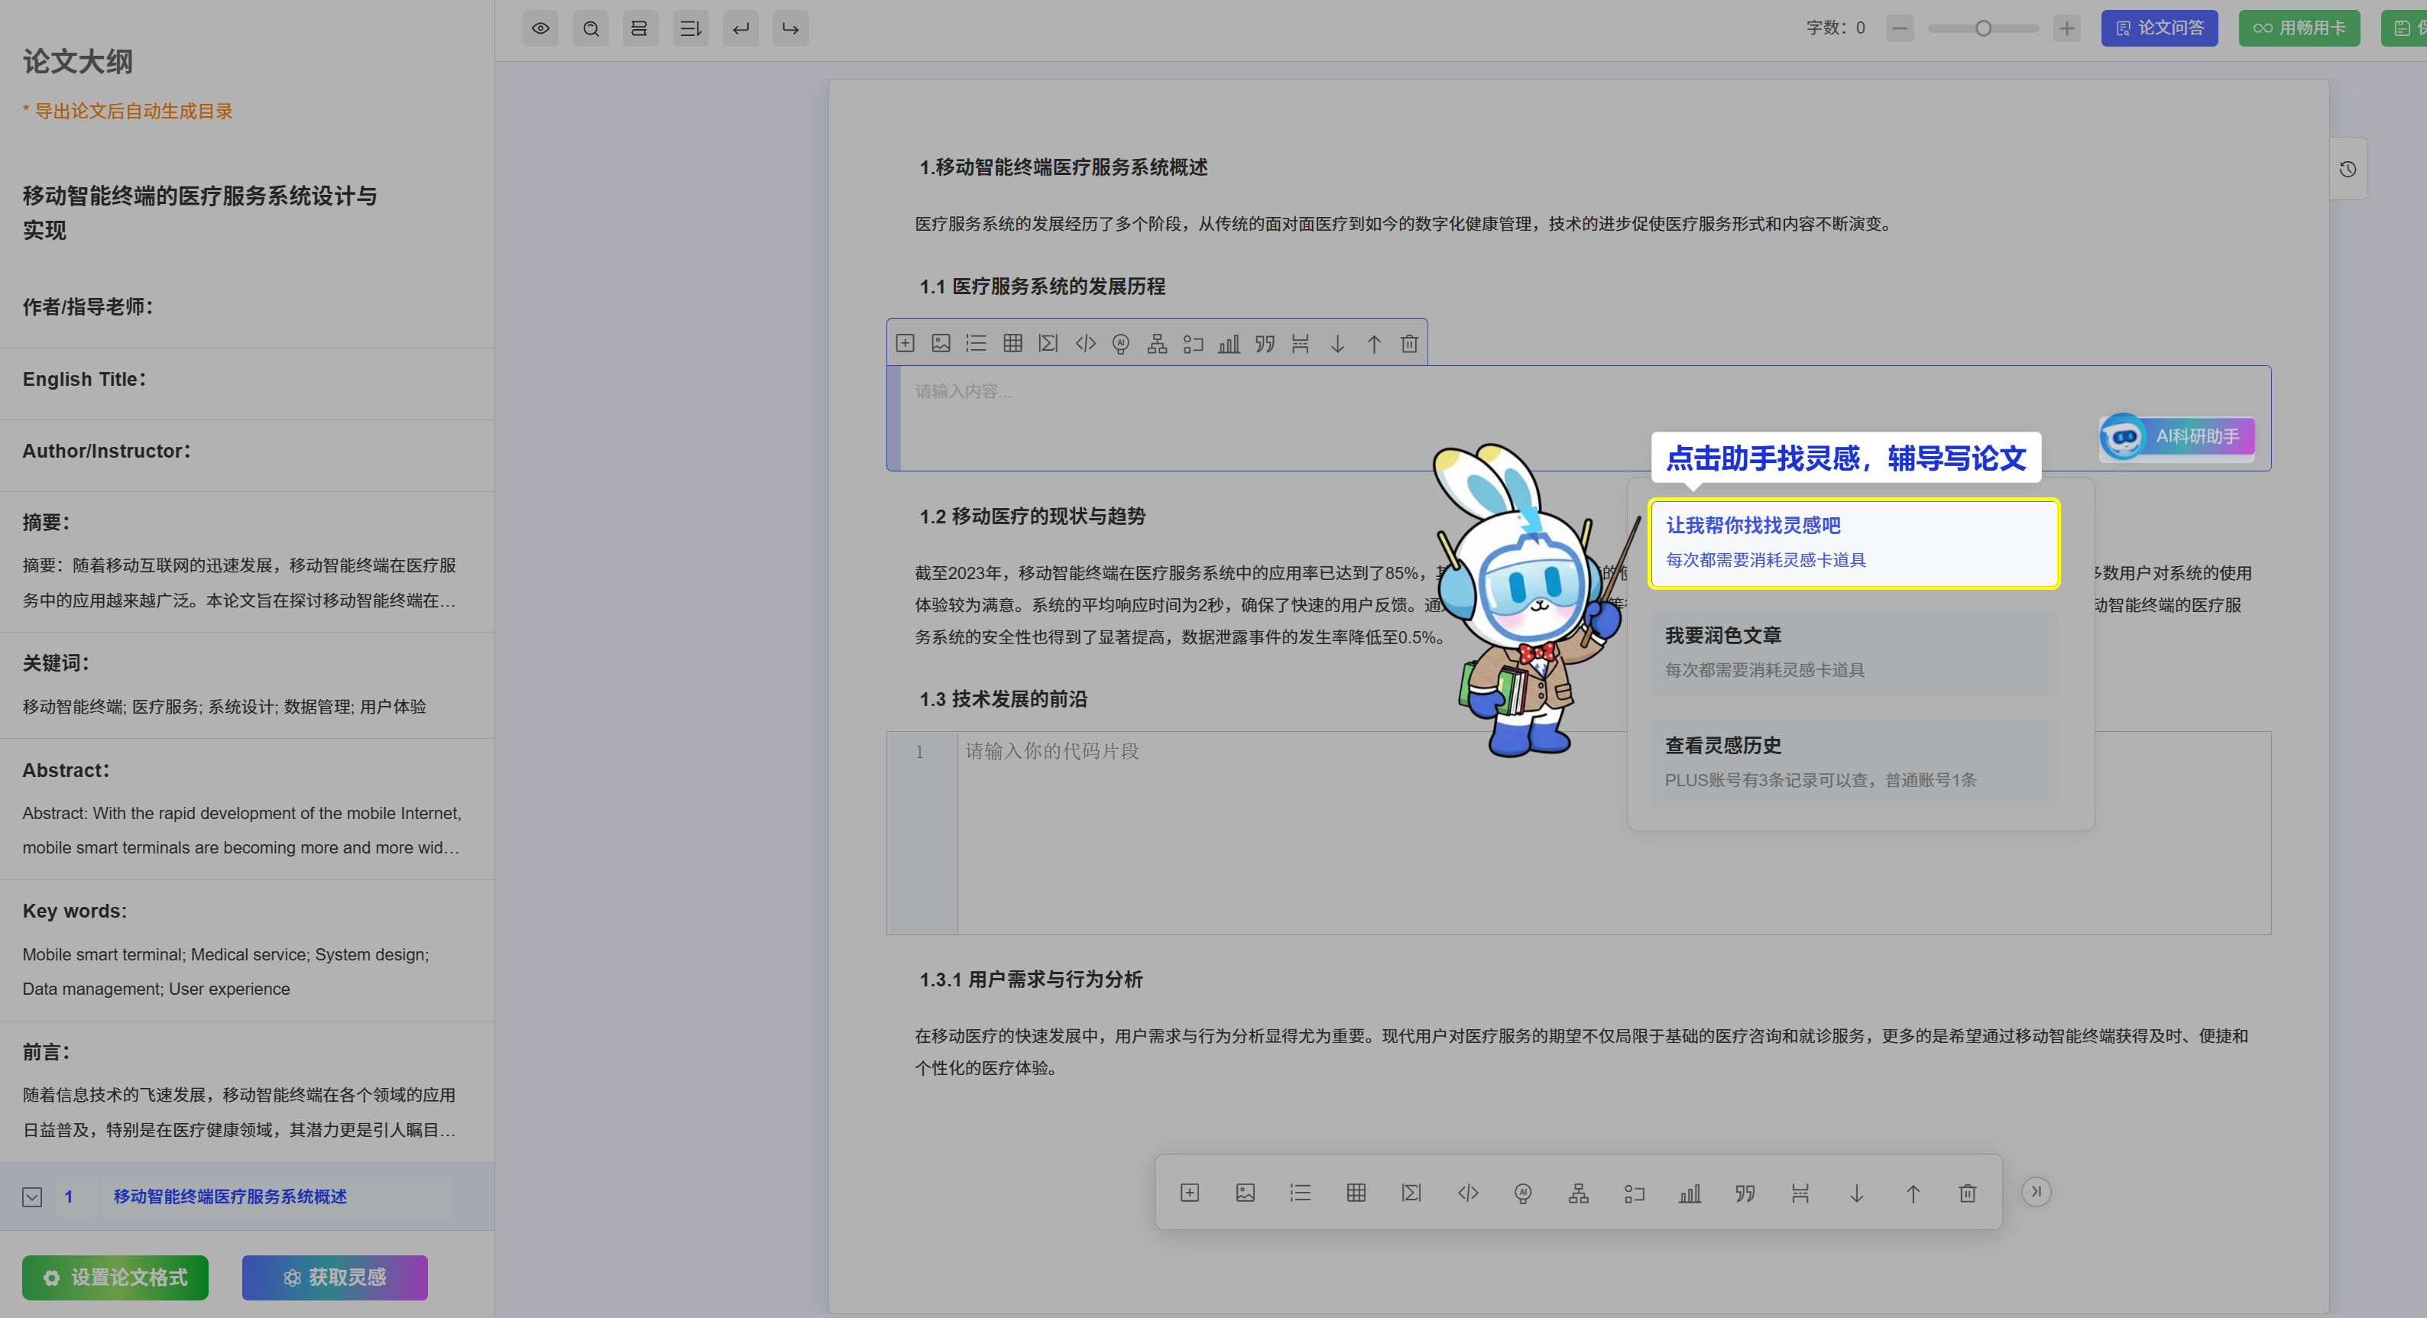The image size is (2427, 1318).
Task: Toggle preview mode with the eye icon
Action: pyautogui.click(x=541, y=28)
